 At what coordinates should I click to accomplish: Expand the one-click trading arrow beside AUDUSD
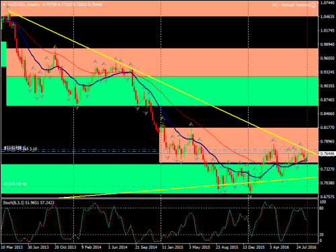(4, 5)
